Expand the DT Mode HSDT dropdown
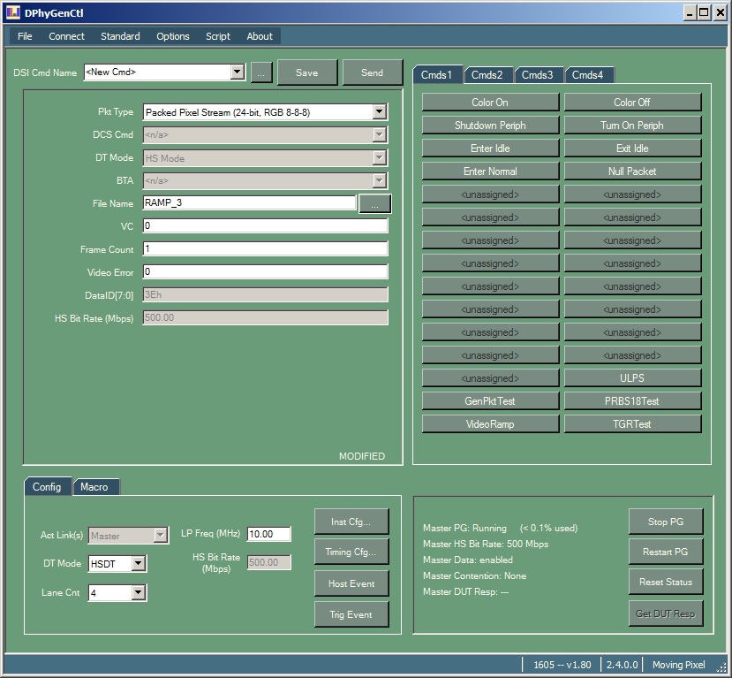 139,563
